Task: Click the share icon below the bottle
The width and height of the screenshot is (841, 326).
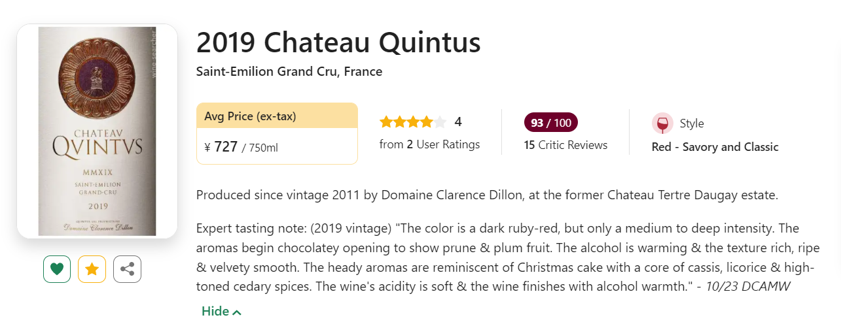Action: pos(127,269)
